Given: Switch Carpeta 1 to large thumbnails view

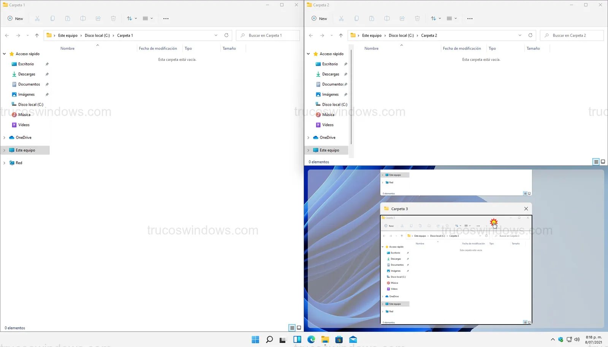Looking at the screenshot, I should tap(299, 328).
